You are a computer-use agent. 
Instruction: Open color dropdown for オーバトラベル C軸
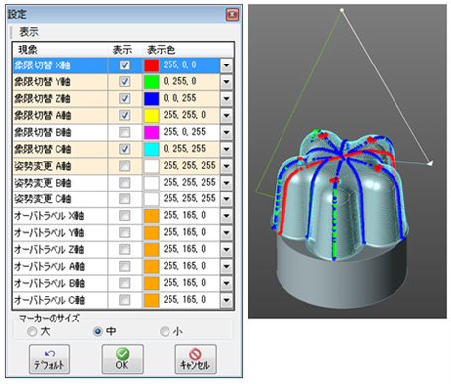pyautogui.click(x=226, y=300)
